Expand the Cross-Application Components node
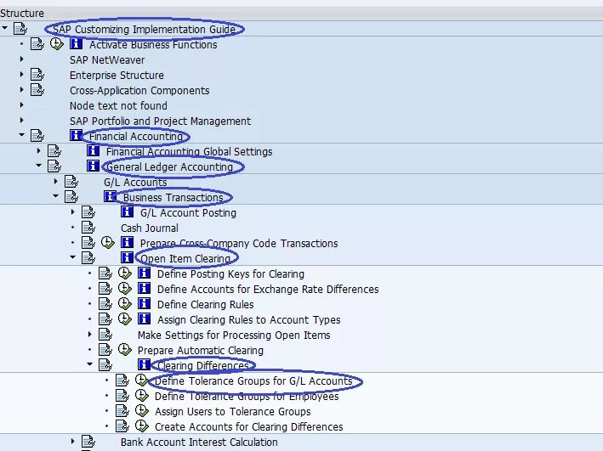 [x=21, y=90]
